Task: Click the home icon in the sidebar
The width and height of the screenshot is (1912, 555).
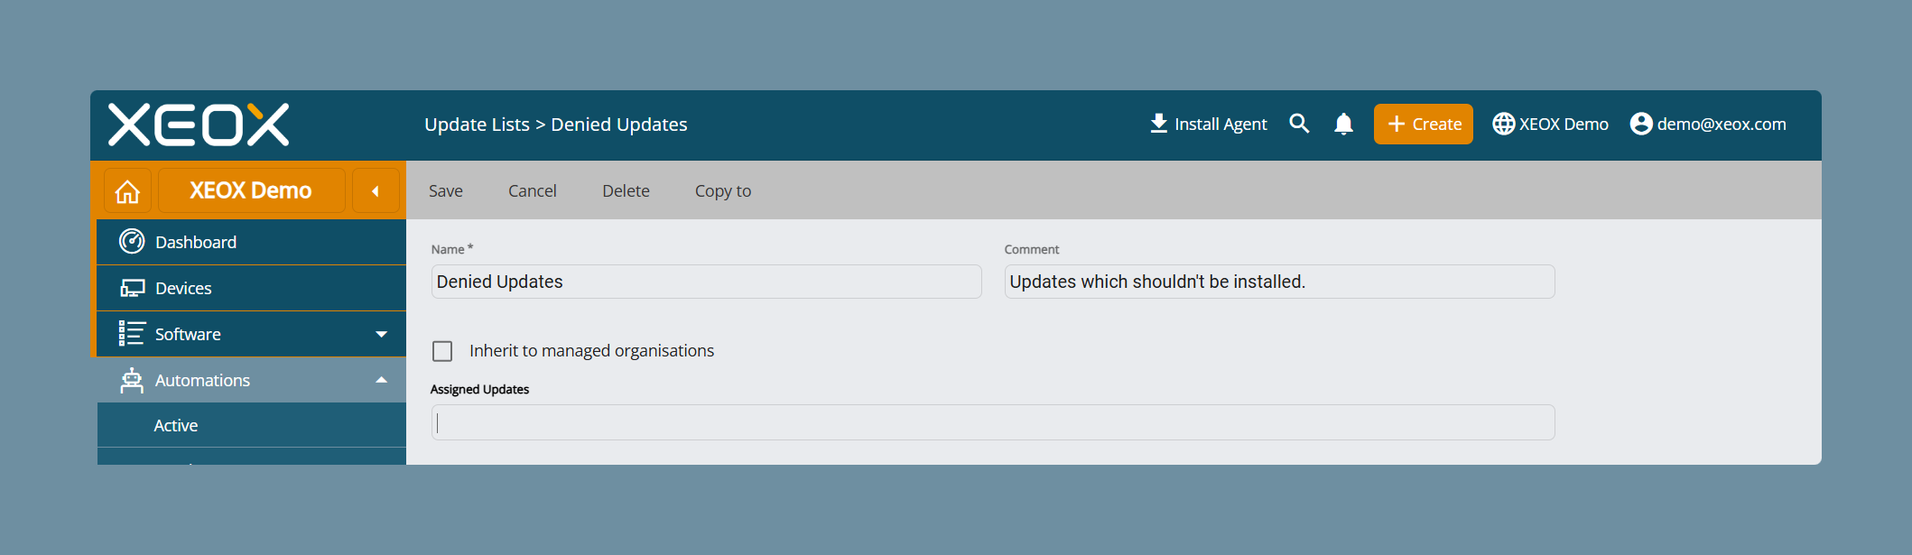Action: pyautogui.click(x=127, y=191)
